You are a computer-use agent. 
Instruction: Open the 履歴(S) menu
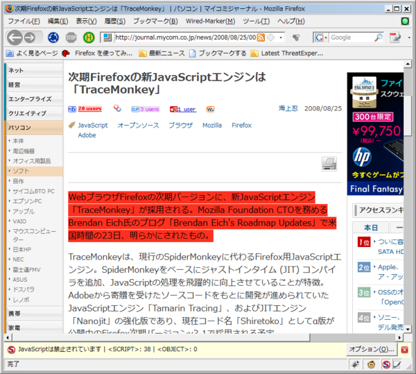tap(115, 22)
